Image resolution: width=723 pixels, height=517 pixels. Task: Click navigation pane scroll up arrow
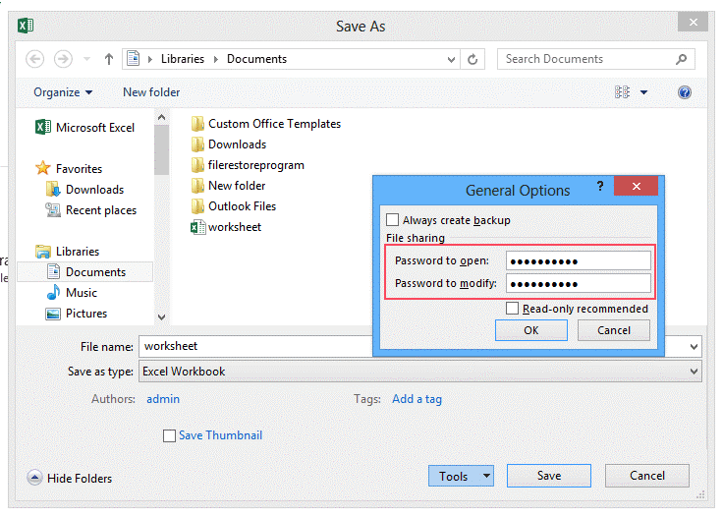click(161, 117)
